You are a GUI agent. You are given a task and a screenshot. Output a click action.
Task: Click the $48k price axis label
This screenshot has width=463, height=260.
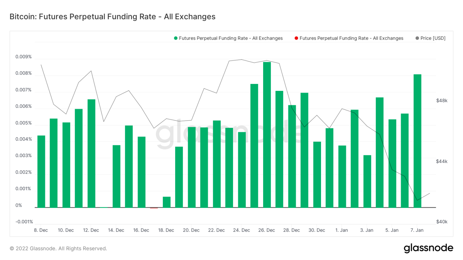(442, 101)
